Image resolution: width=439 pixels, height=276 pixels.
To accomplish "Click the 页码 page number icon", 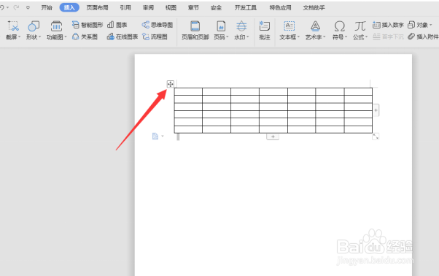I will [x=221, y=26].
